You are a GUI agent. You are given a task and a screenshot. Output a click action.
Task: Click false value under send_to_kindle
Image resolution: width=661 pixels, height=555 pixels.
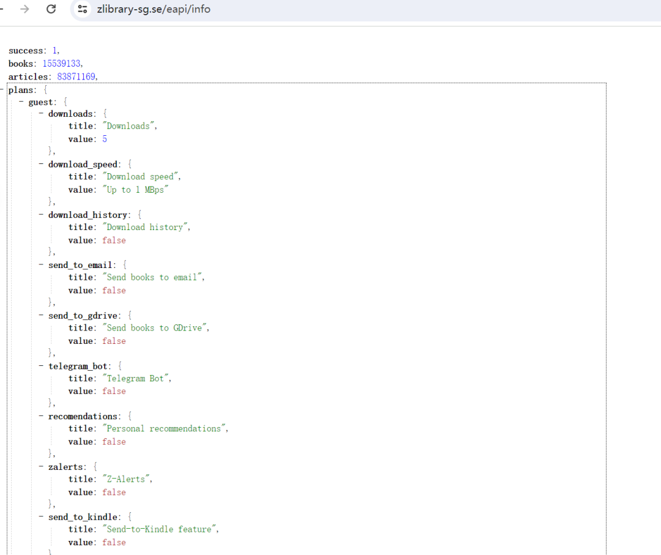[x=114, y=542]
